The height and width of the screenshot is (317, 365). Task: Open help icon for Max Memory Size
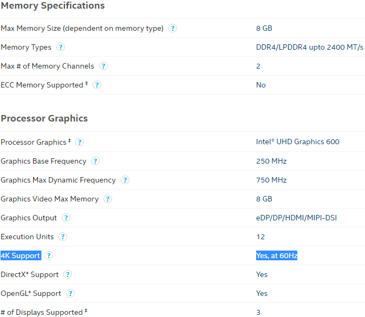pyautogui.click(x=173, y=28)
